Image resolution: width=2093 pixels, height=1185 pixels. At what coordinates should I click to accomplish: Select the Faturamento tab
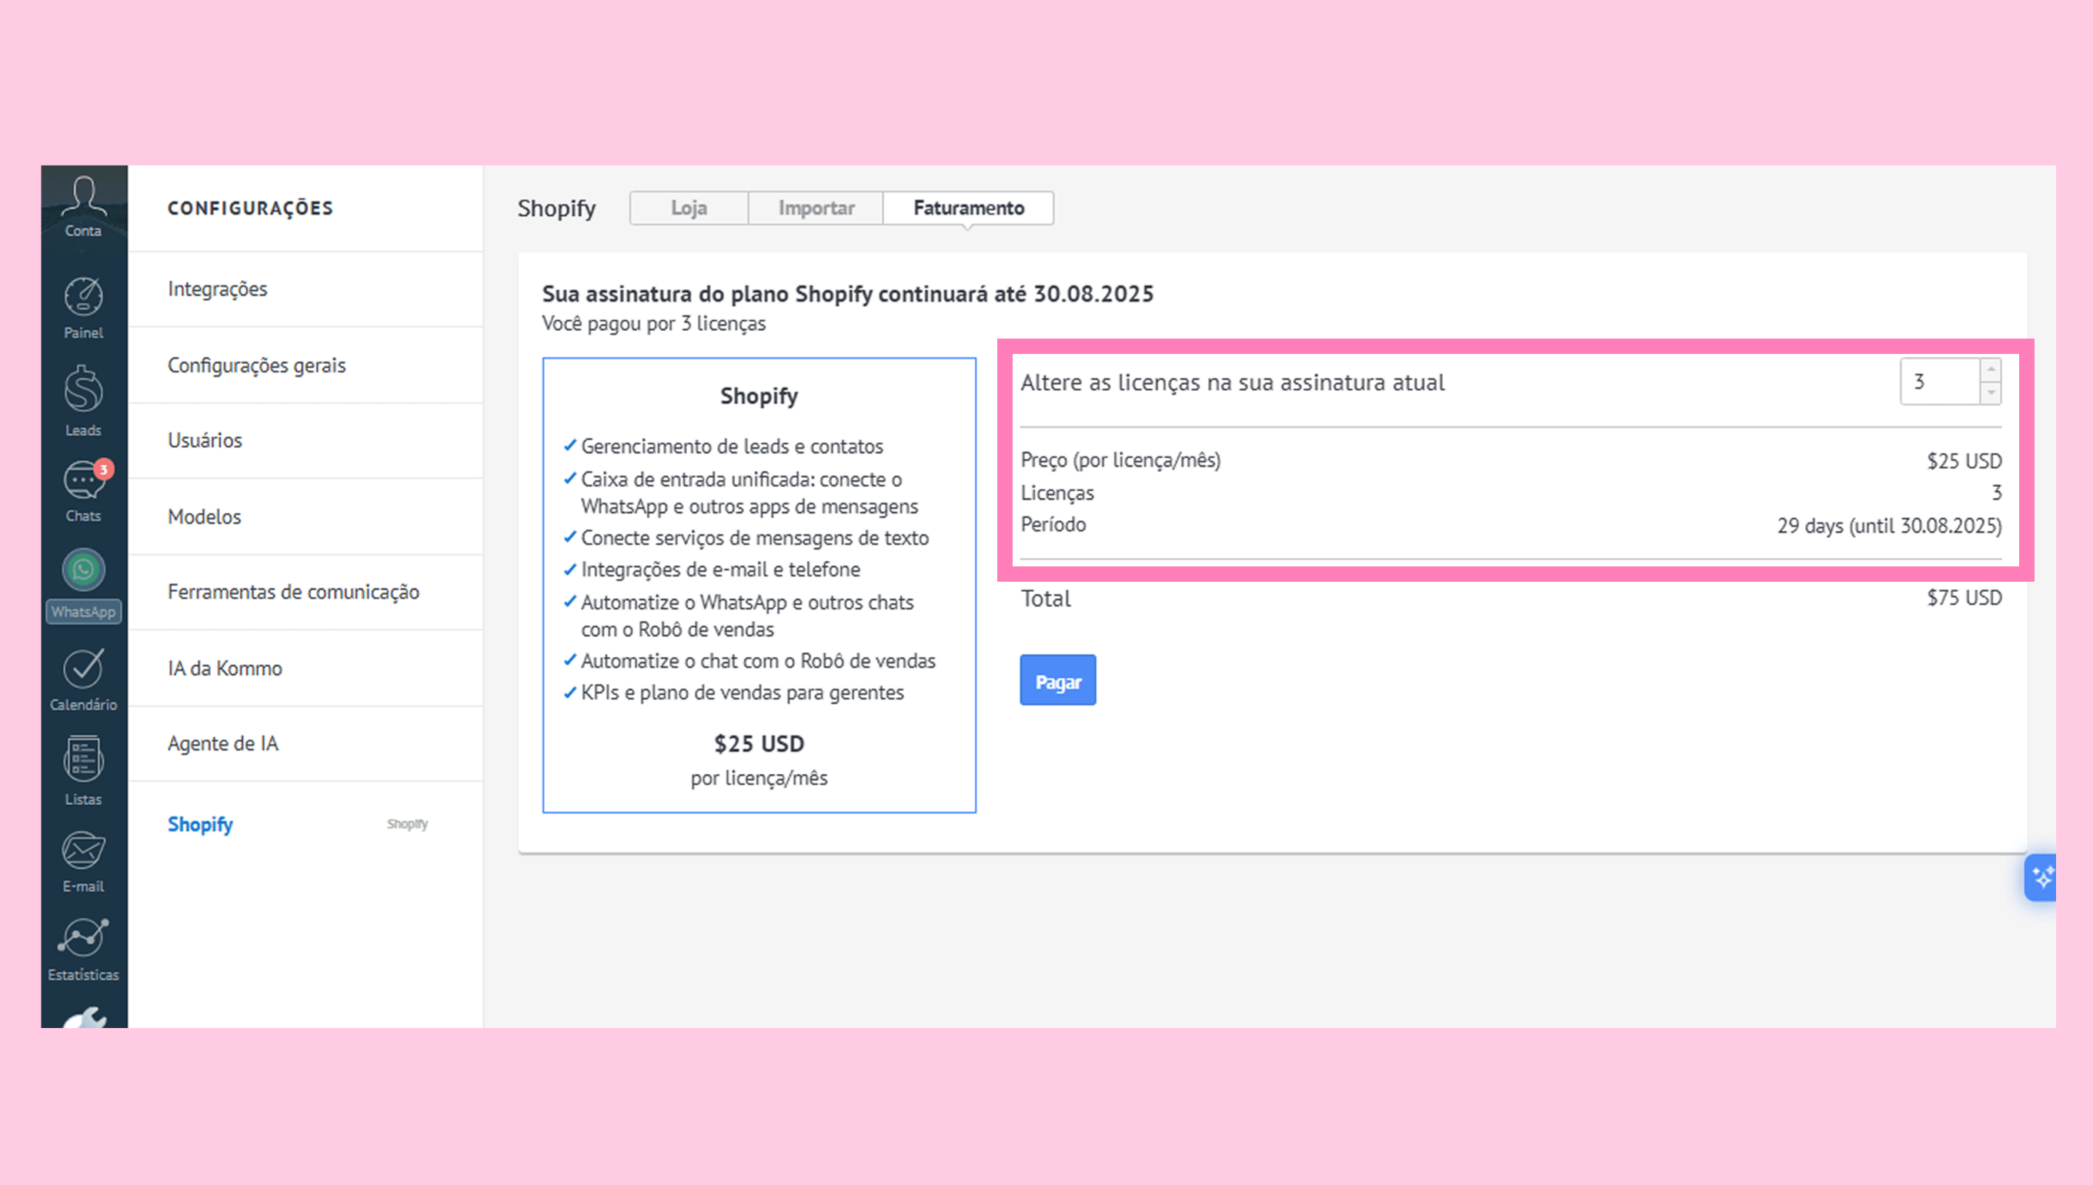pyautogui.click(x=968, y=208)
